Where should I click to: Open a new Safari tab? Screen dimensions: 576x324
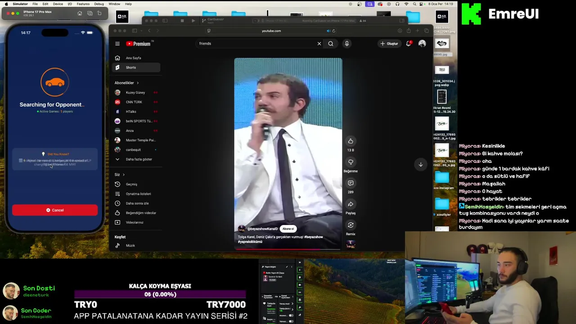417,31
